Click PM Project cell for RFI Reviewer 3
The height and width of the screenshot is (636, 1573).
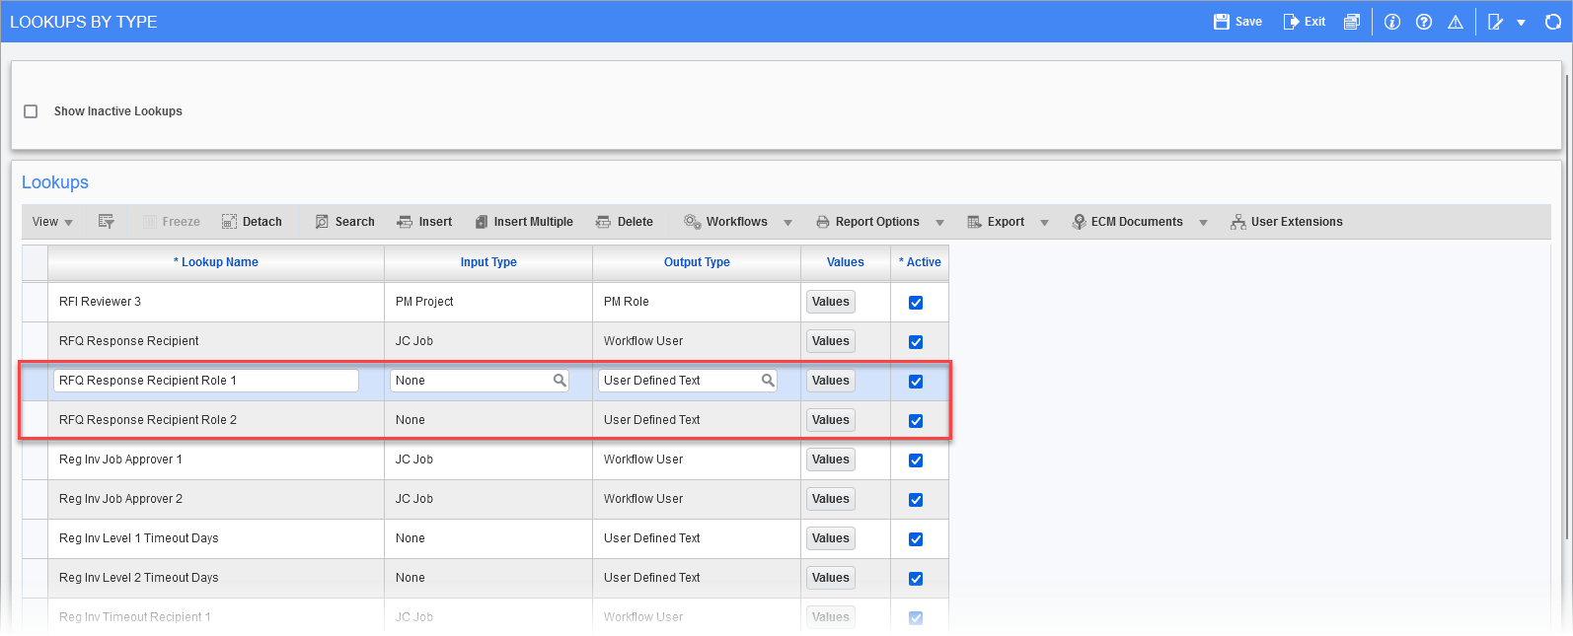pos(488,302)
